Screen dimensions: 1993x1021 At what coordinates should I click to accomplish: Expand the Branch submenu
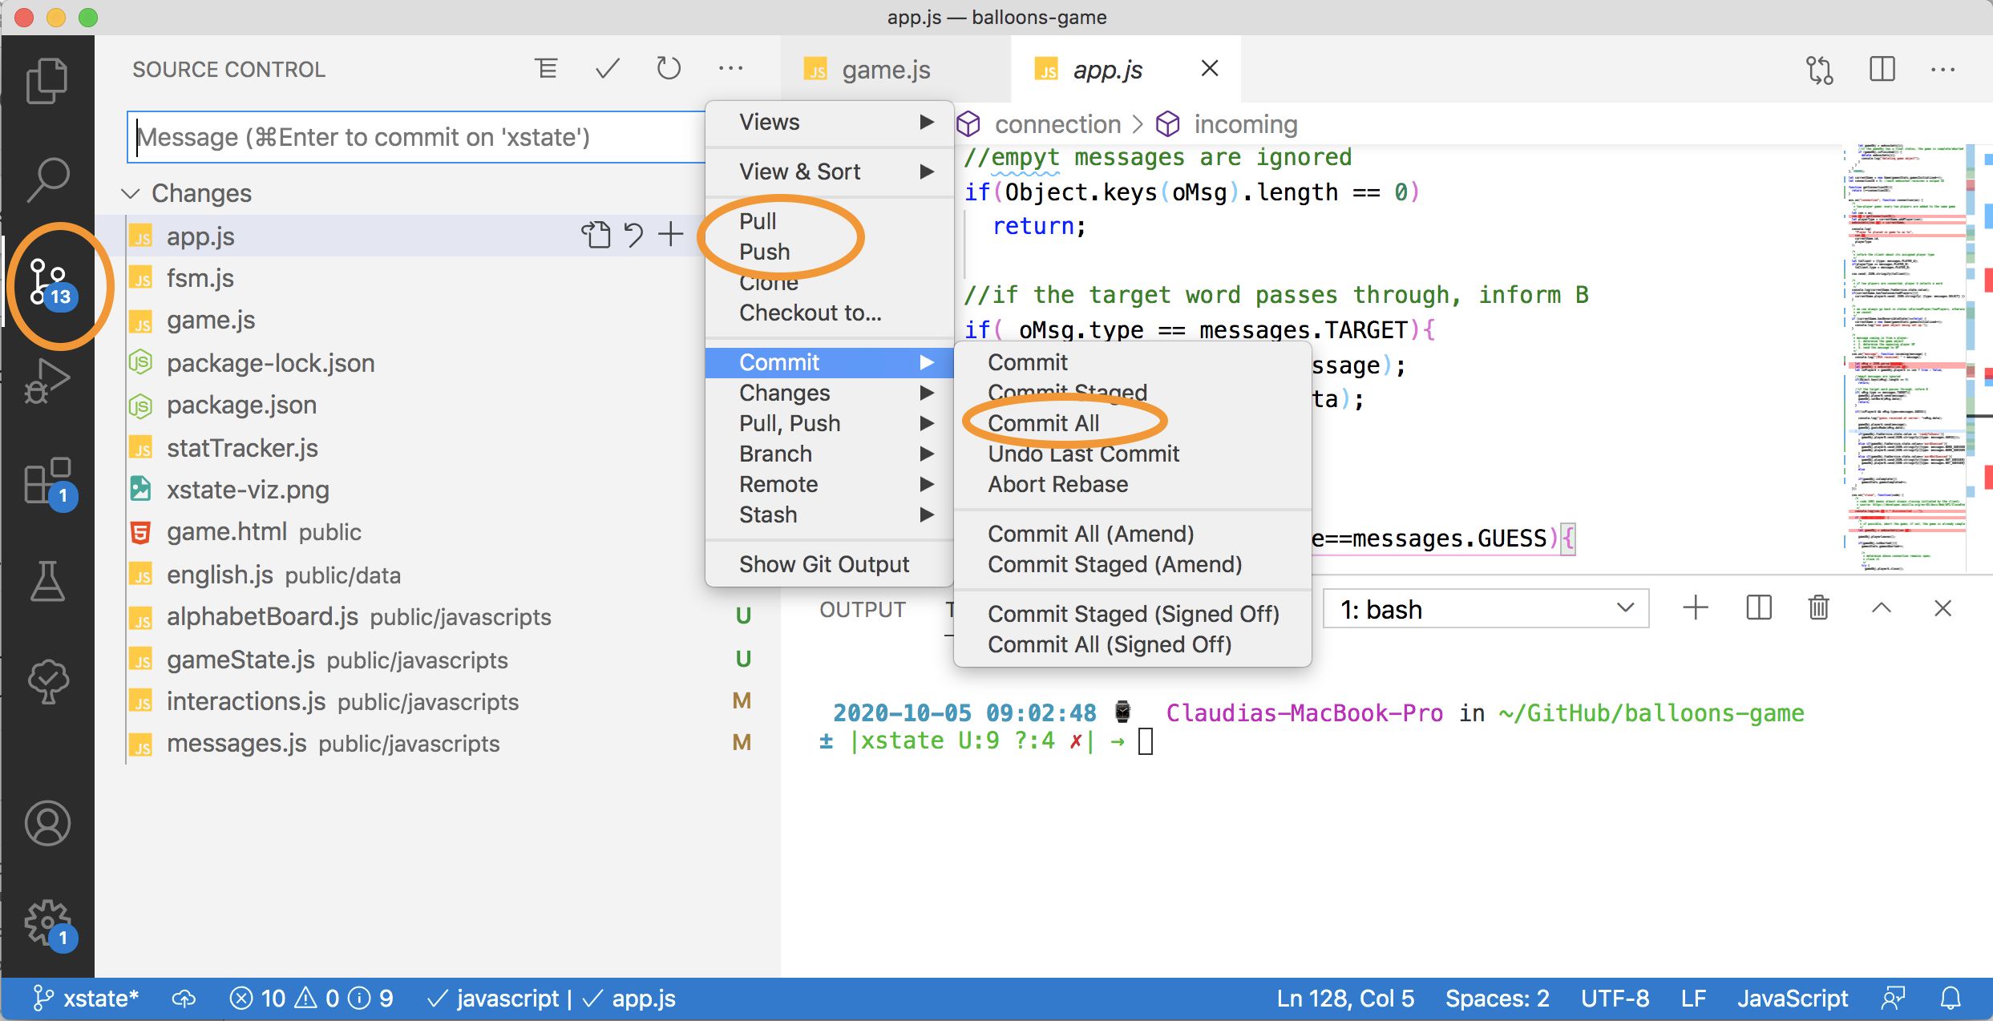click(830, 454)
